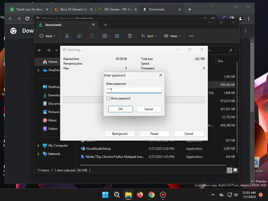Pause the extraction
268x201 pixels.
(154, 134)
